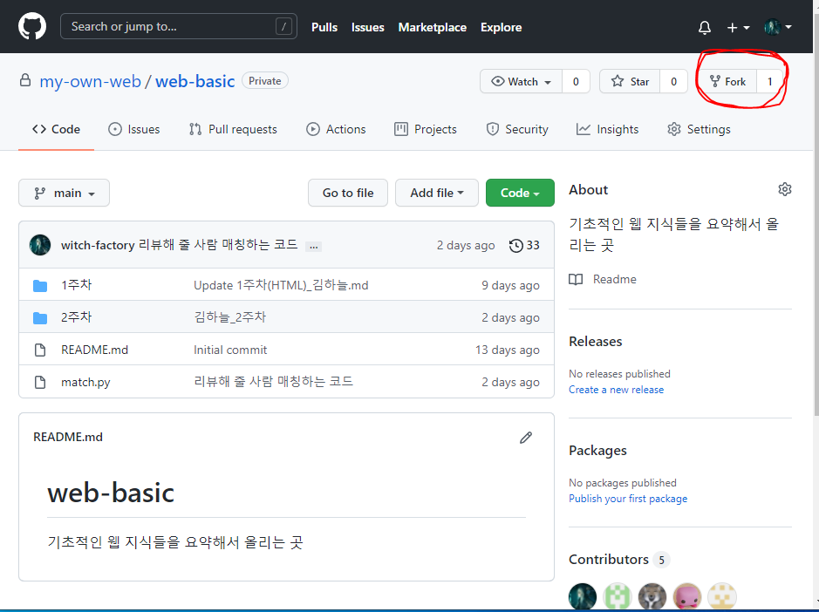Image resolution: width=819 pixels, height=612 pixels.
Task: Edit README.md using the pencil icon
Action: 526,437
